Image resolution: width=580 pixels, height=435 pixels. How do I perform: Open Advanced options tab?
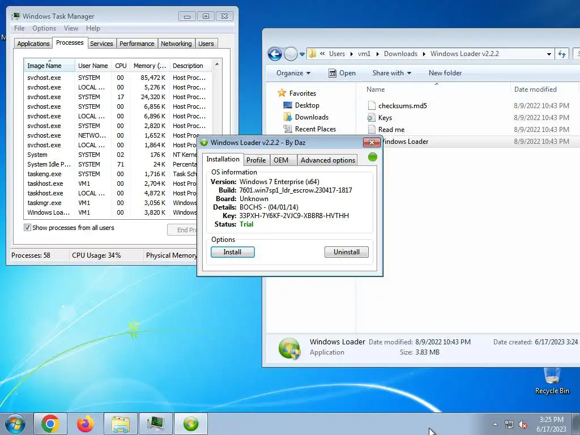tap(328, 160)
